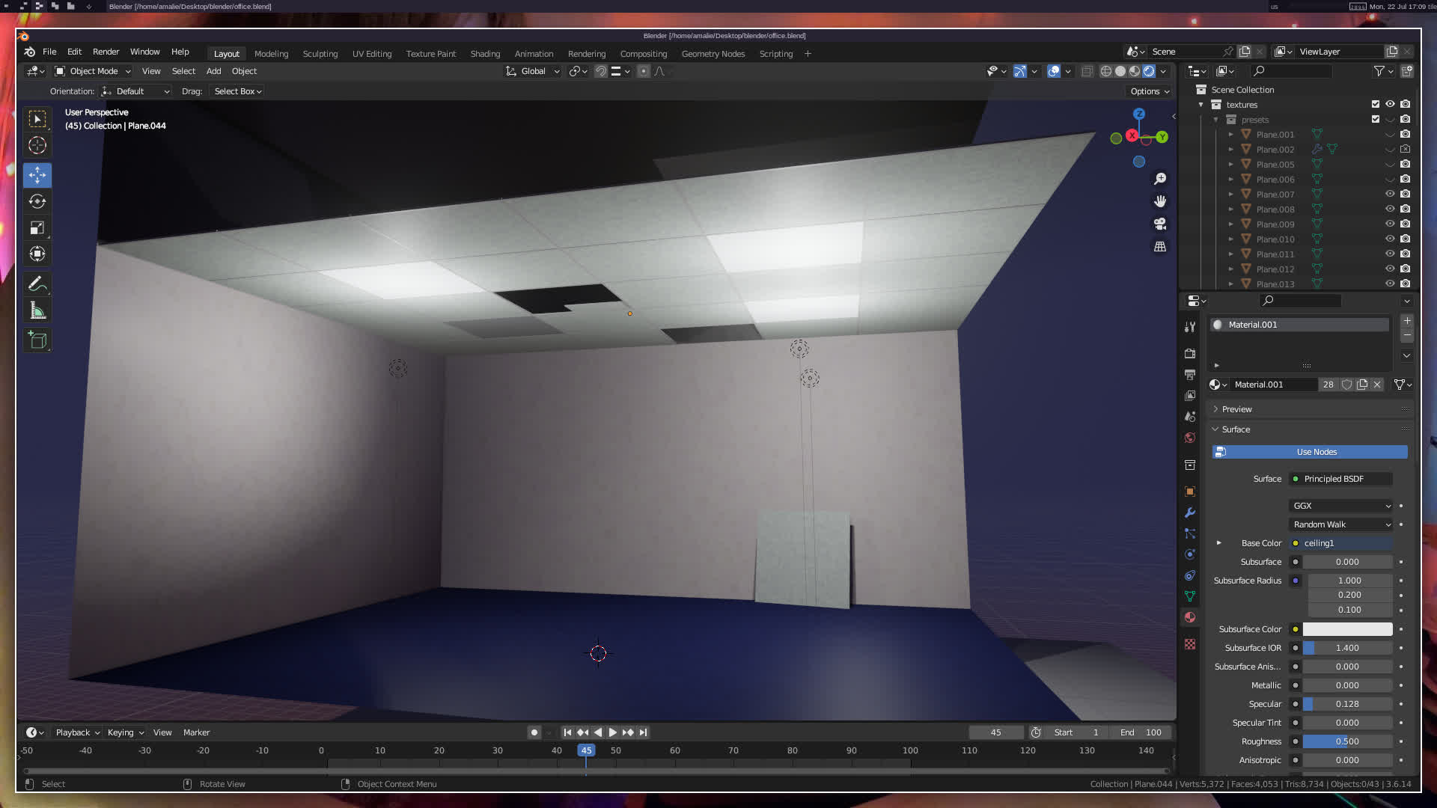The image size is (1437, 808).
Task: Uncheck the textures collection checkbox
Action: 1376,104
